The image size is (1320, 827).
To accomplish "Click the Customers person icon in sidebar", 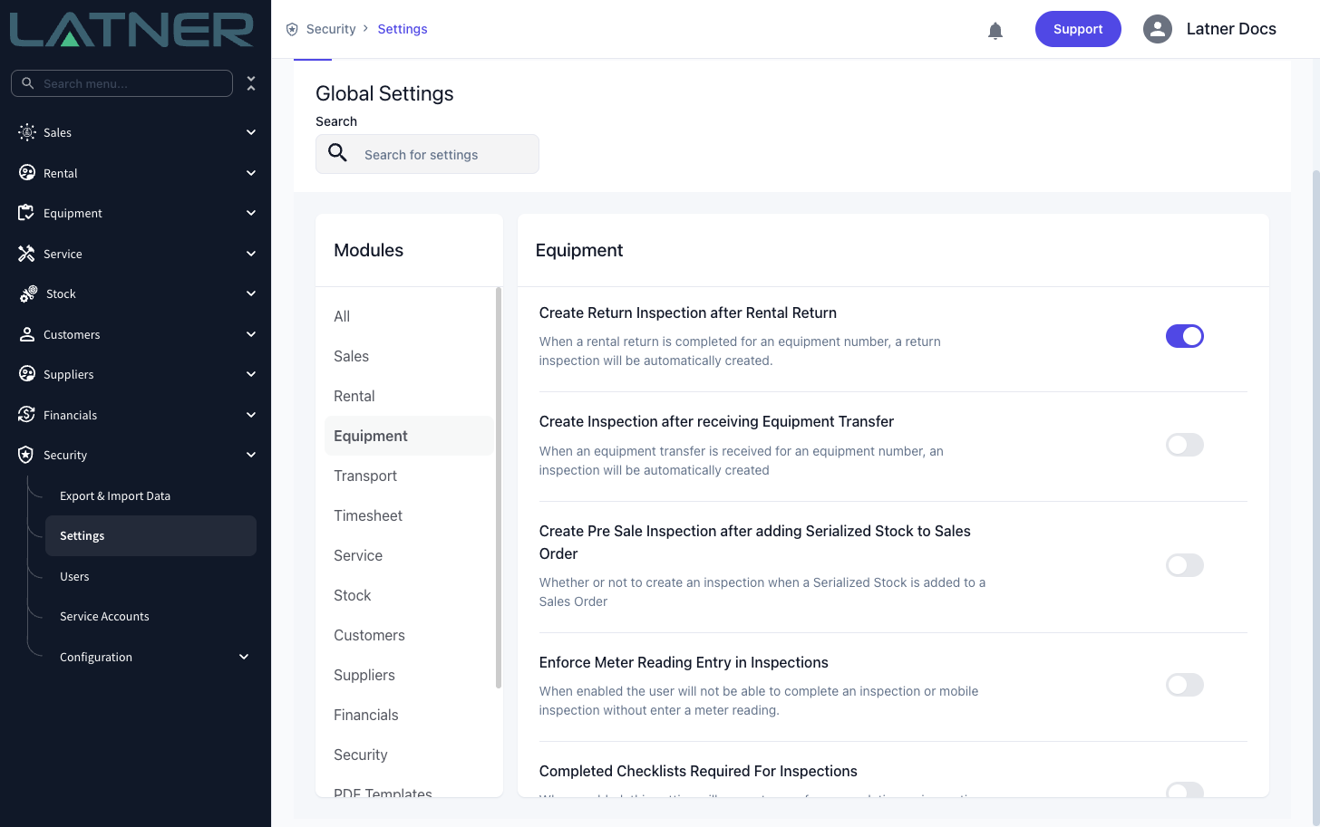I will (x=27, y=334).
